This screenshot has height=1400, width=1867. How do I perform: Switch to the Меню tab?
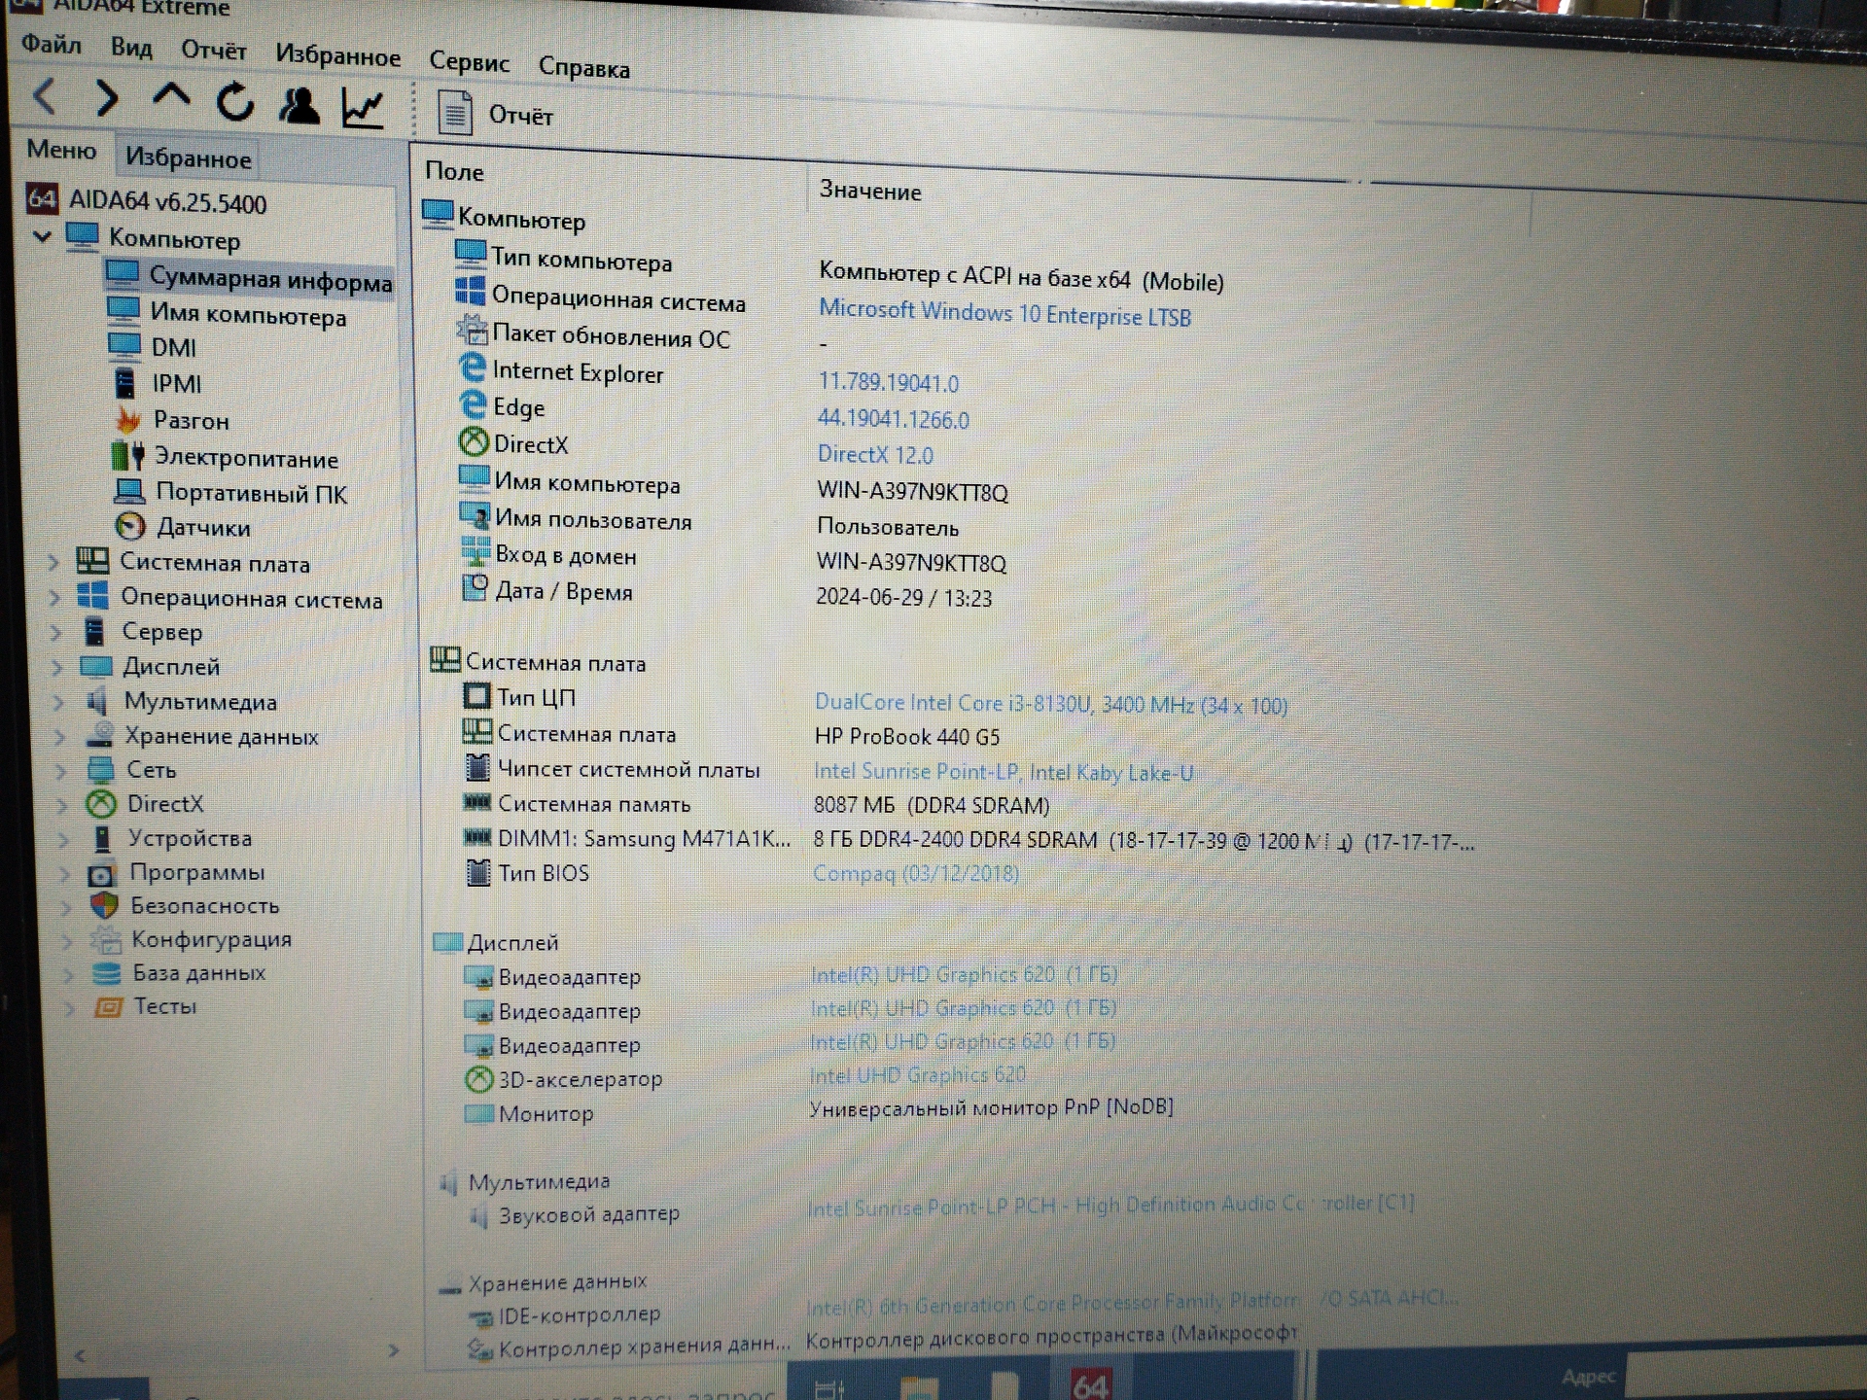(x=61, y=150)
